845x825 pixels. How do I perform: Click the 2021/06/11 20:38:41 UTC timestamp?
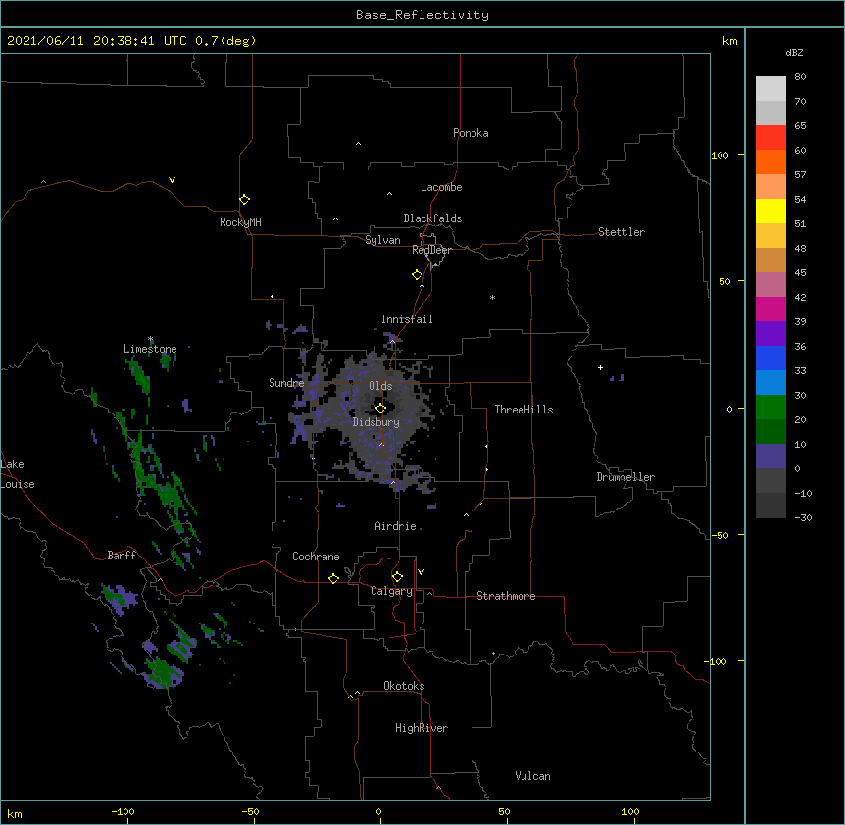tap(96, 41)
